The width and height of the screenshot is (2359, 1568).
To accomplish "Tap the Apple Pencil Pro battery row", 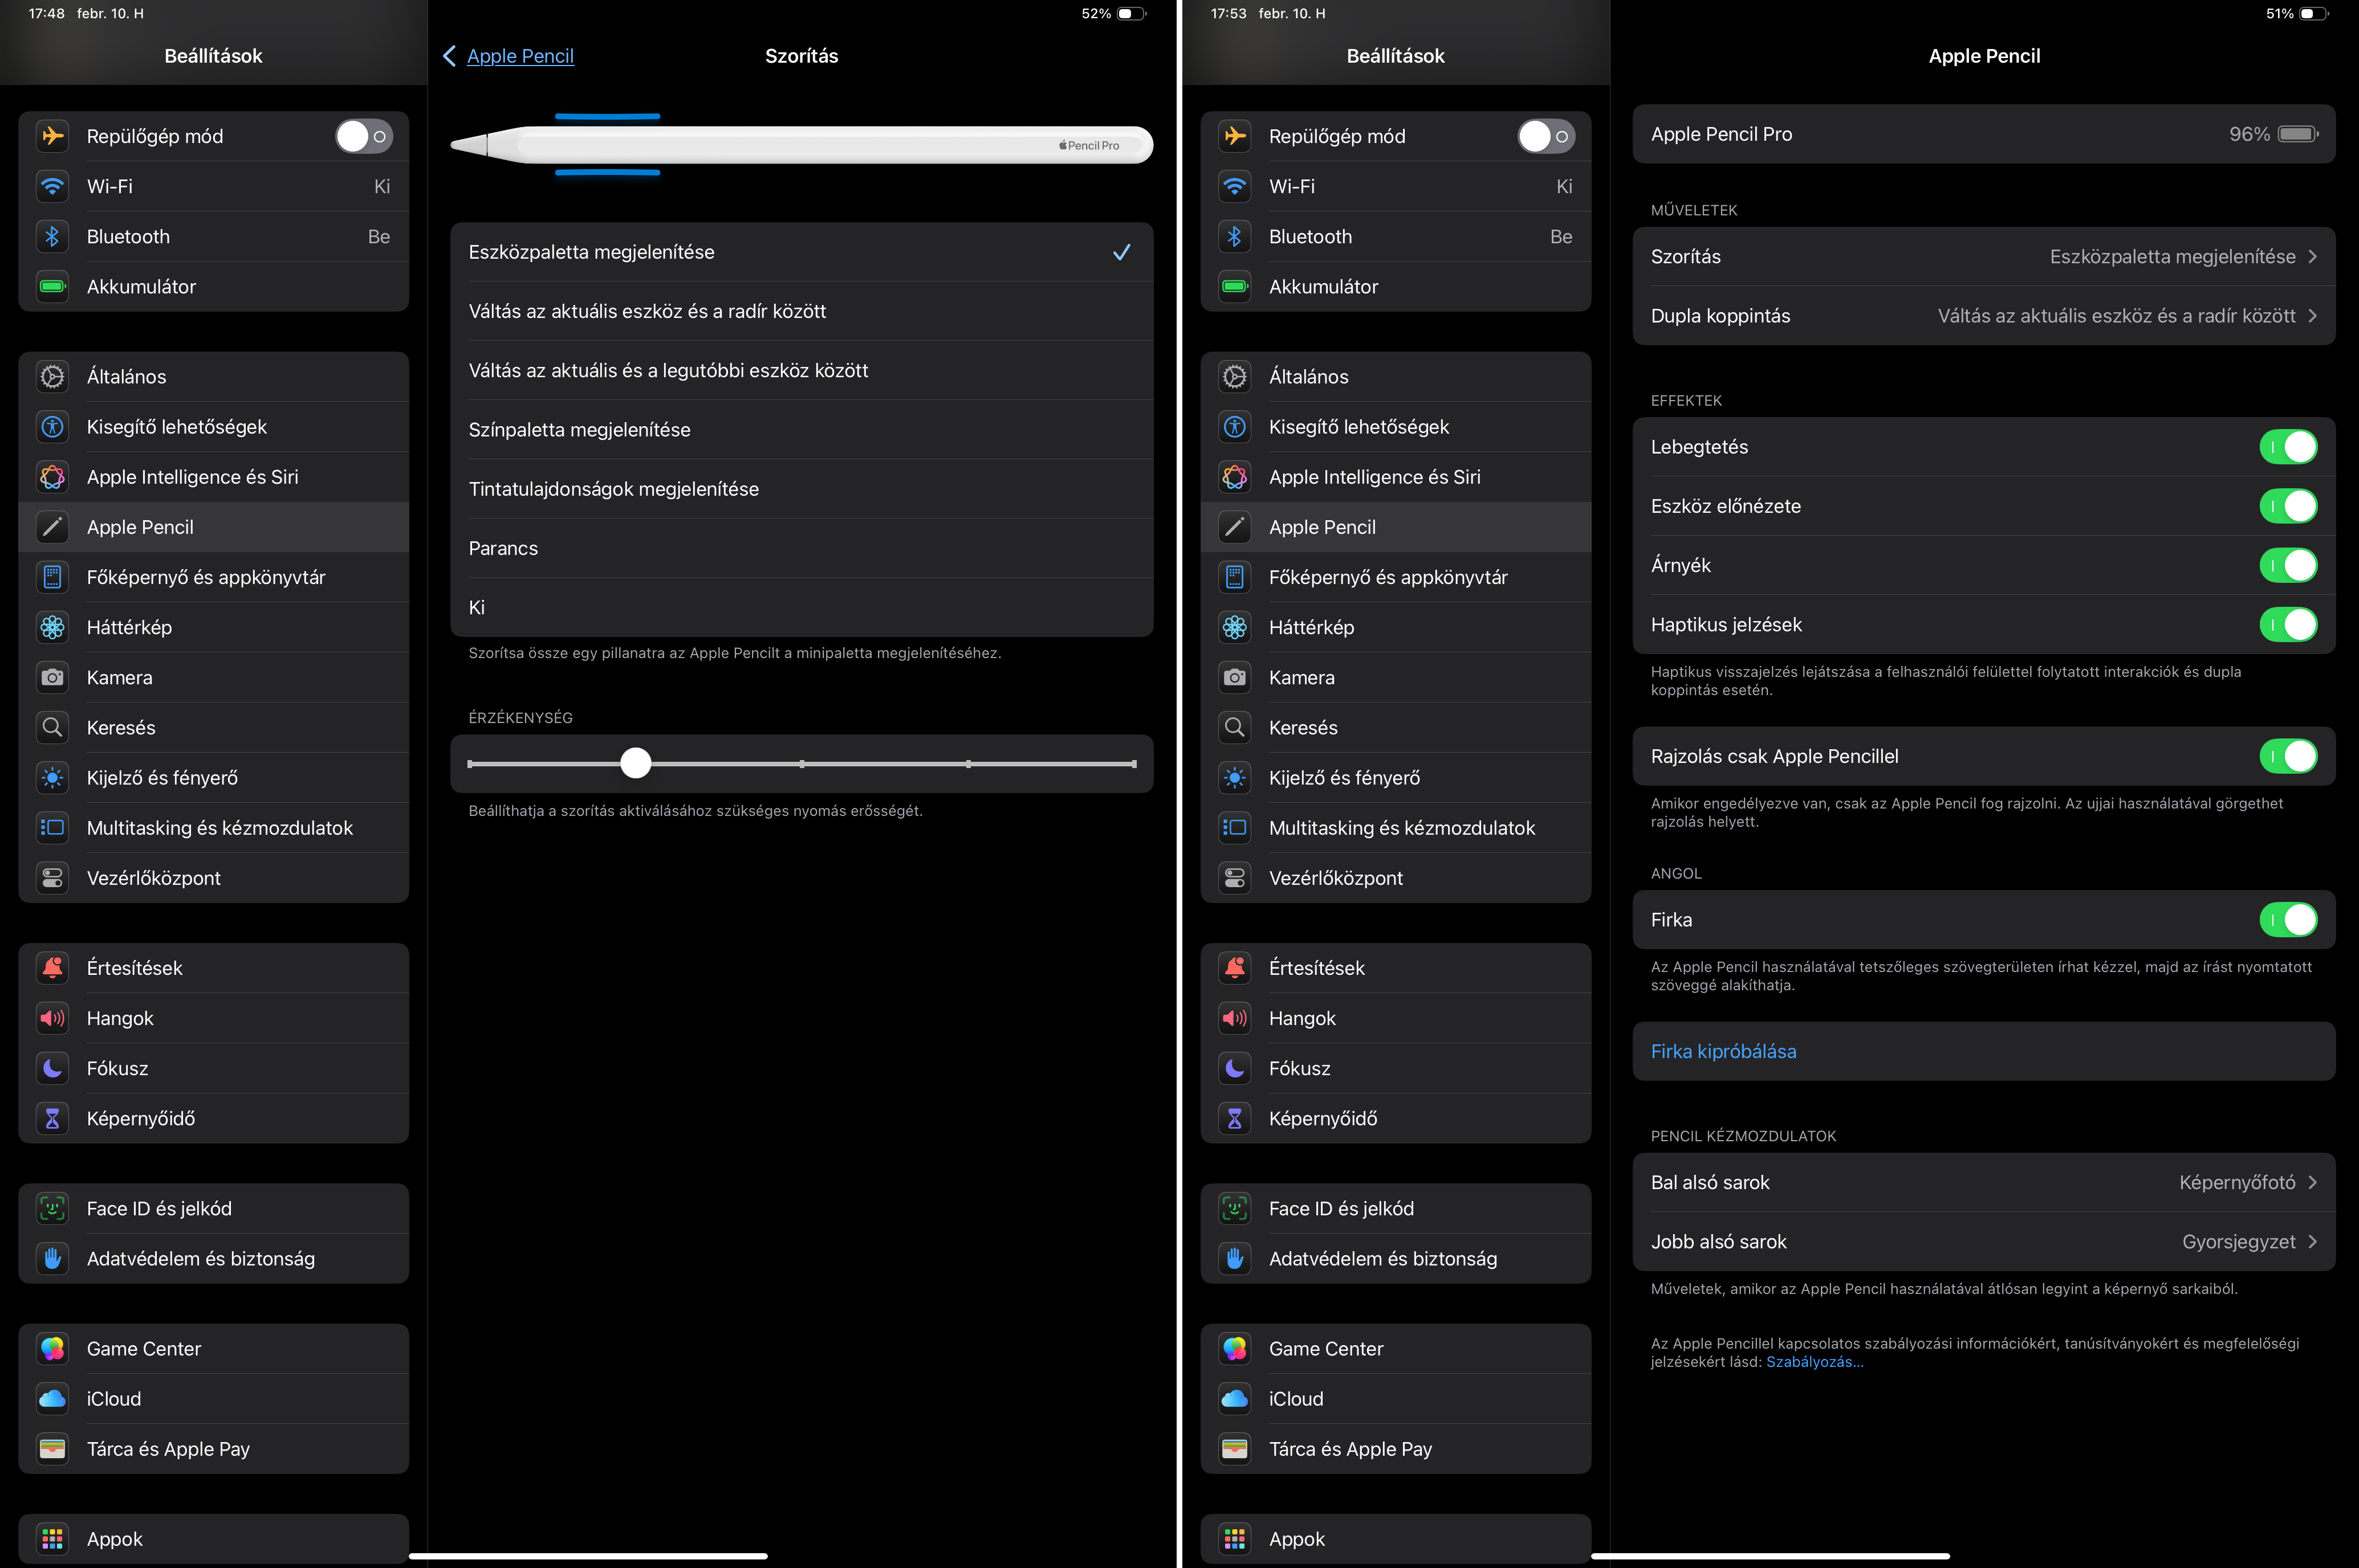I will pyautogui.click(x=1983, y=134).
